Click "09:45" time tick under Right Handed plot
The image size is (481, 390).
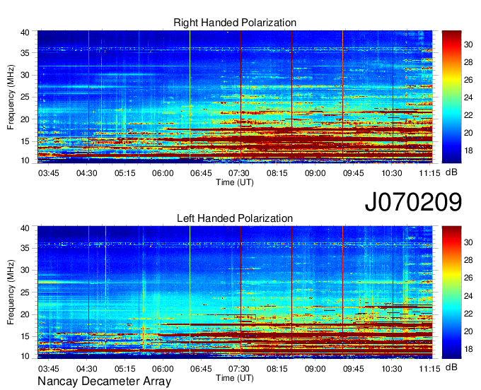point(354,173)
